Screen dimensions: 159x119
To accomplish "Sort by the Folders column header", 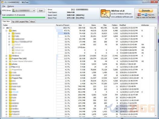I will (x=115, y=25).
